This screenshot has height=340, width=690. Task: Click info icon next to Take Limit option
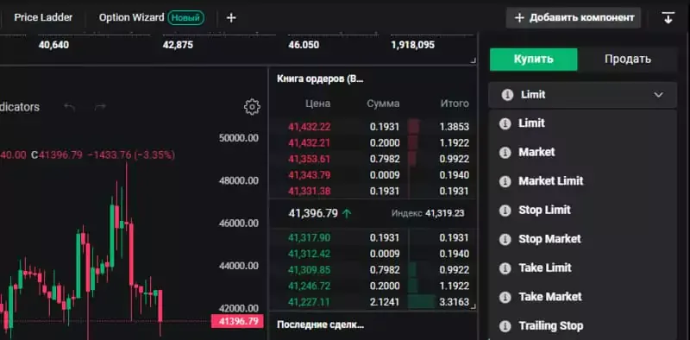(x=505, y=268)
